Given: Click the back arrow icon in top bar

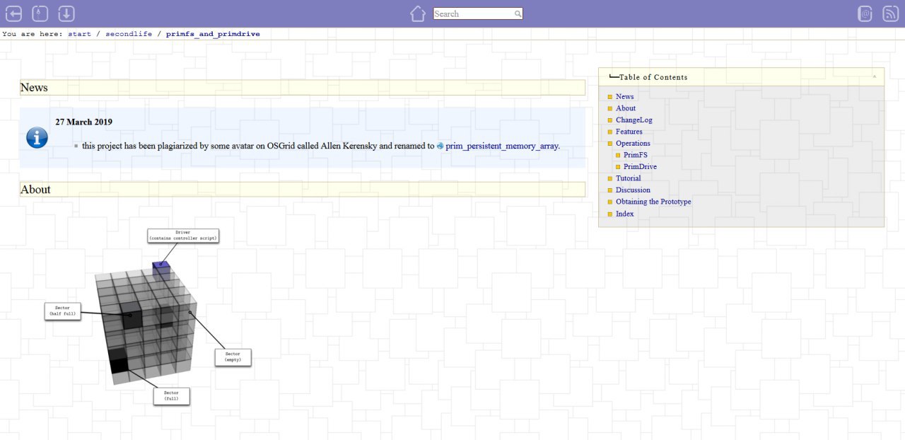Looking at the screenshot, I should (13, 13).
